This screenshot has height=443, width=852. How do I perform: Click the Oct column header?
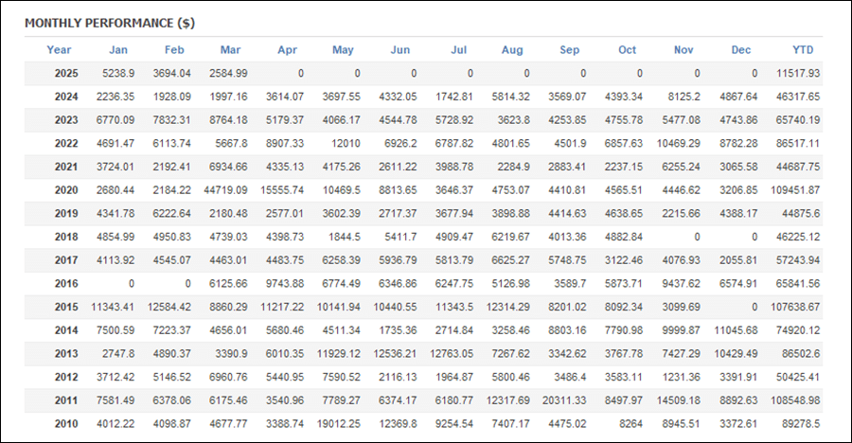click(x=627, y=50)
